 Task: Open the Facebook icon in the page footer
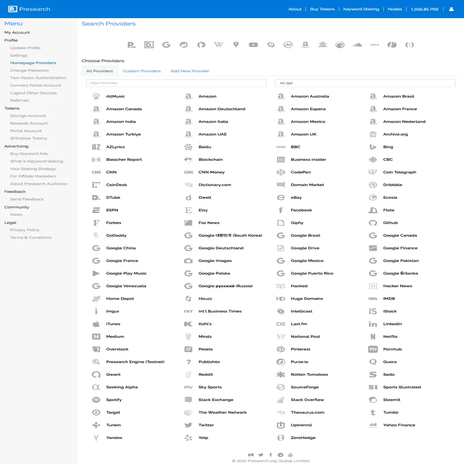271,455
